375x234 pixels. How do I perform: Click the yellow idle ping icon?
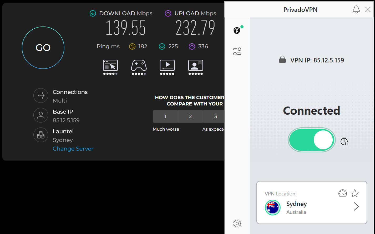click(x=132, y=46)
